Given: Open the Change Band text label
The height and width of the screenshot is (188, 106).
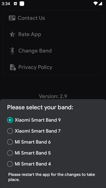Looking at the screenshot, I should (35, 51).
